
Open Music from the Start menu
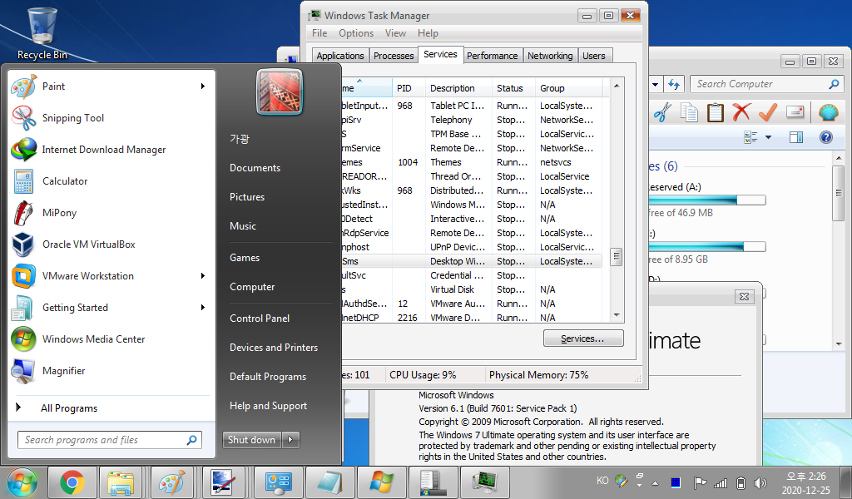[242, 226]
